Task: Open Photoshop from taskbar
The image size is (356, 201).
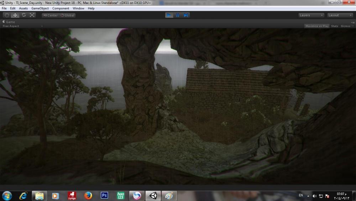Action: click(104, 196)
